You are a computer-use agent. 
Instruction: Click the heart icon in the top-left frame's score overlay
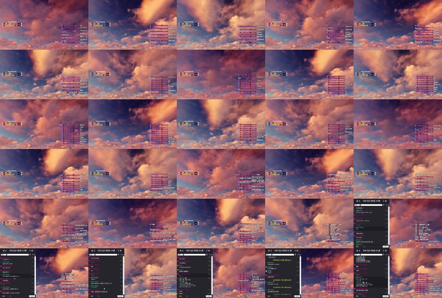coord(3,24)
